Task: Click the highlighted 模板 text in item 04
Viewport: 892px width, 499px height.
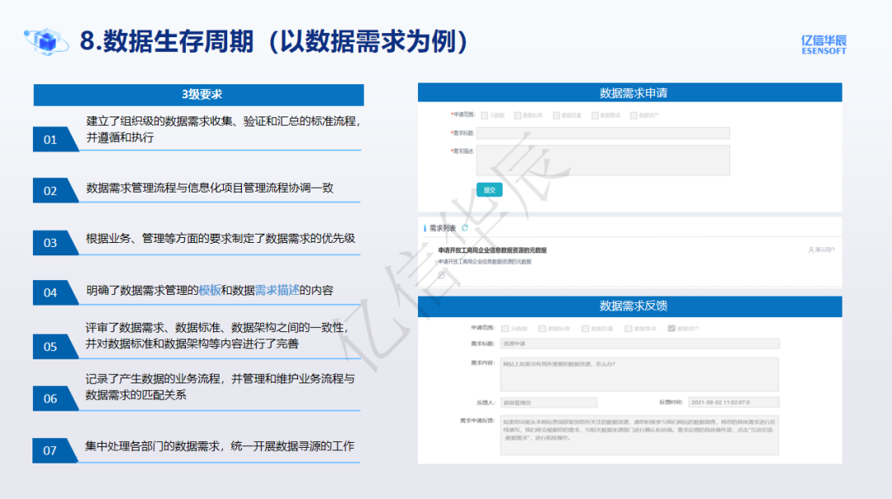Action: pyautogui.click(x=210, y=290)
